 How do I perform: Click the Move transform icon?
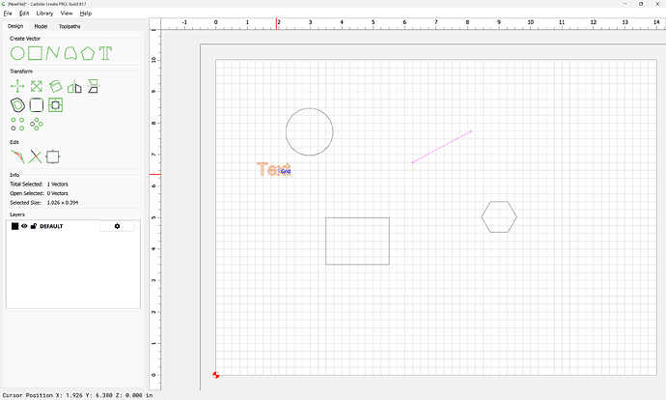point(17,86)
